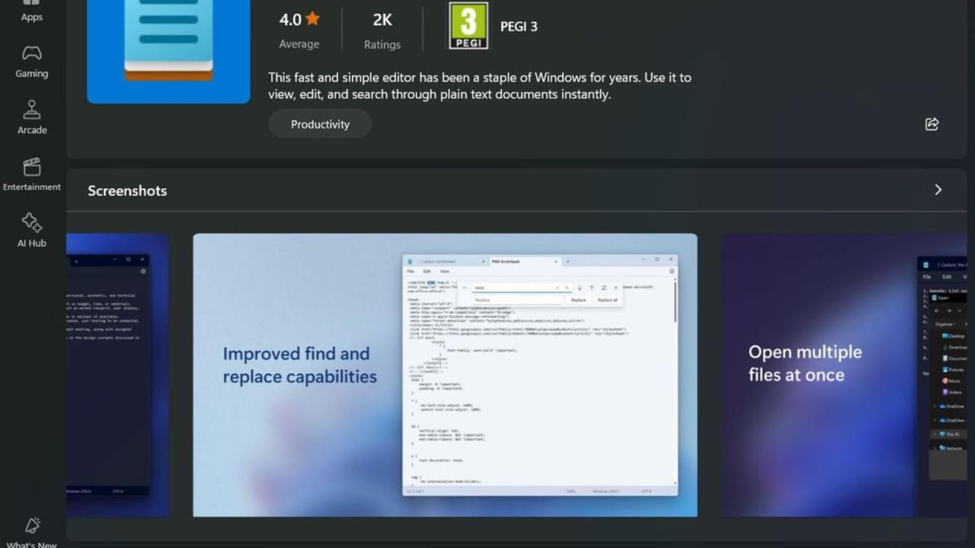The image size is (975, 548).
Task: Click the app description text
Action: (x=480, y=86)
